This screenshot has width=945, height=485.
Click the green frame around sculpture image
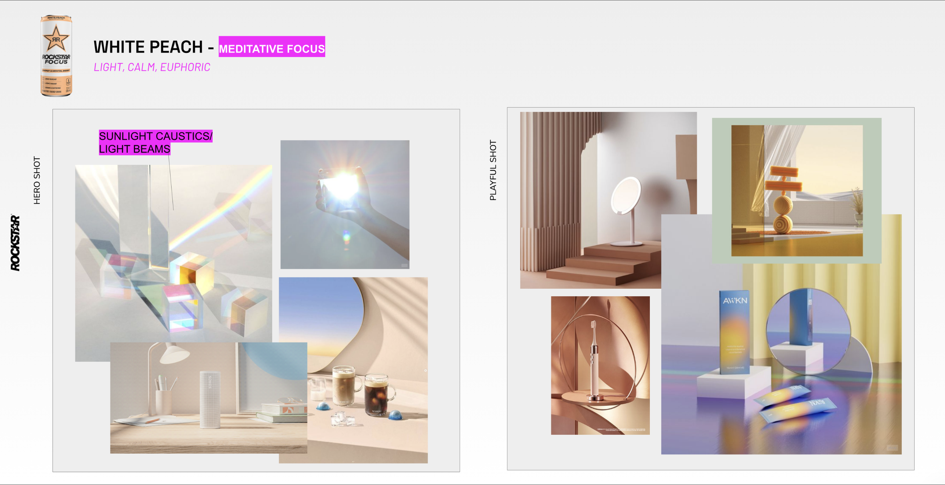point(721,191)
